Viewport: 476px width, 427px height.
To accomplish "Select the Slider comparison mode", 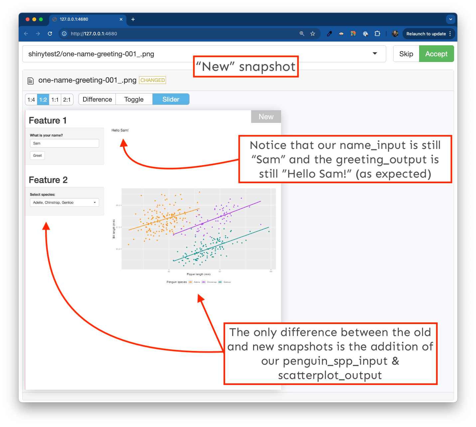I will click(x=171, y=99).
